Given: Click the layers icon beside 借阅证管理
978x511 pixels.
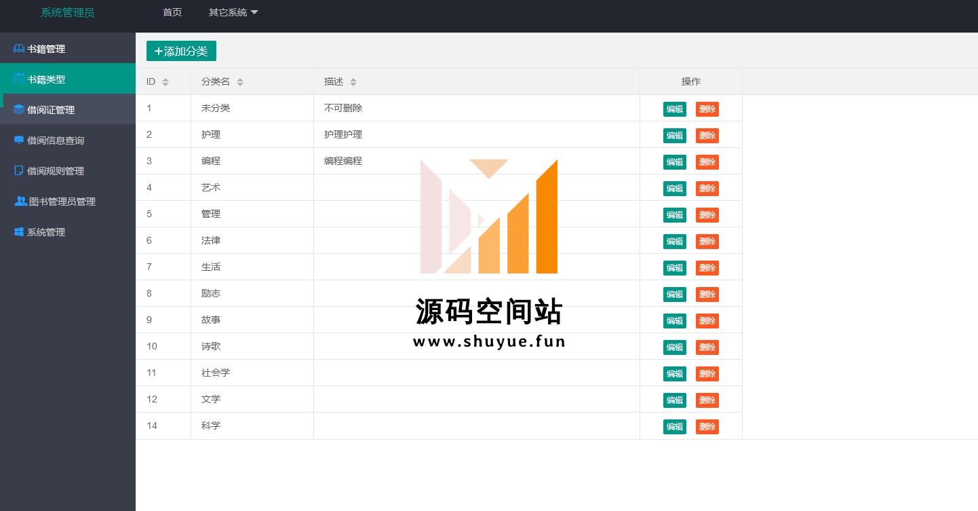Looking at the screenshot, I should click(x=19, y=110).
